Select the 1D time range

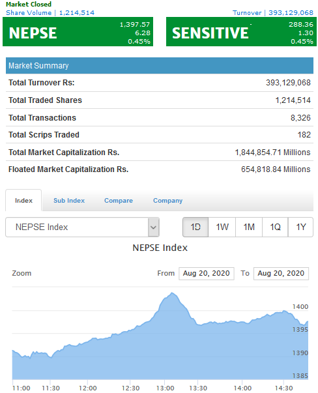tap(195, 227)
